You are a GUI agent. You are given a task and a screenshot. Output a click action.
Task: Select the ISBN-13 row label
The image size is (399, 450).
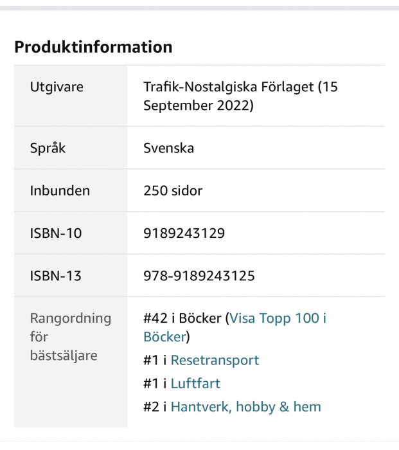56,276
